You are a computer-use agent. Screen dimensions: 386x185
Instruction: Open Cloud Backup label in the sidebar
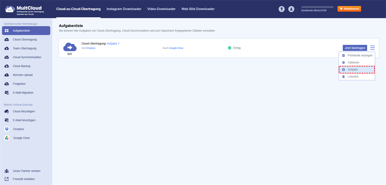tap(22, 66)
